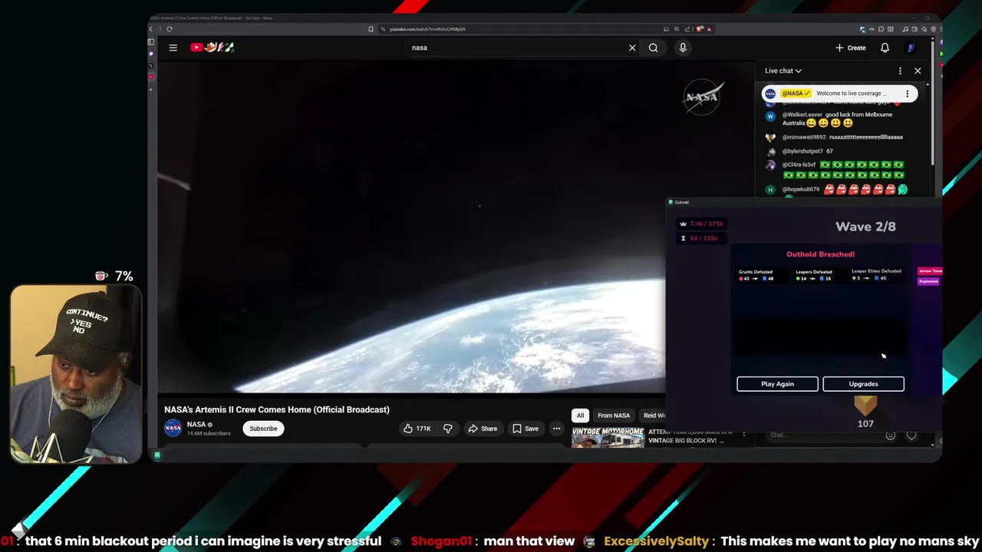Click the browser address bar URL
This screenshot has width=982, height=552.
(427, 29)
